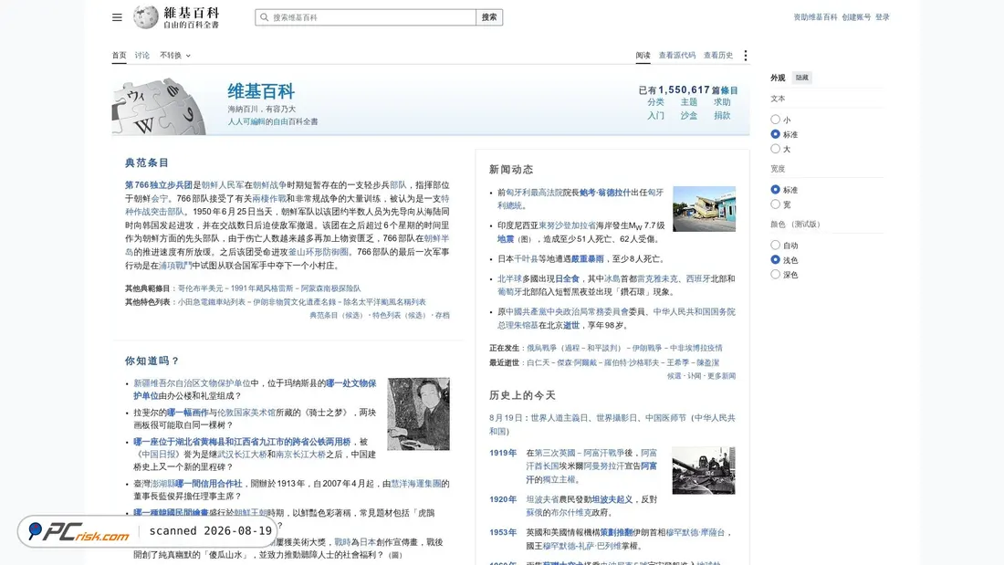Click the 搜索 button
This screenshot has width=1004, height=565.
tap(489, 17)
